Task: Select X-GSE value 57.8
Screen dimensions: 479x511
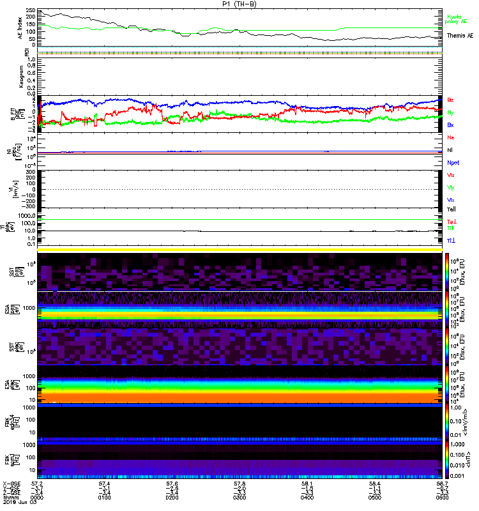Action: pyautogui.click(x=240, y=484)
